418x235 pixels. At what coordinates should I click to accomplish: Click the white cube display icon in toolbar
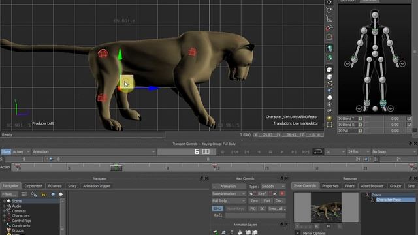(329, 70)
